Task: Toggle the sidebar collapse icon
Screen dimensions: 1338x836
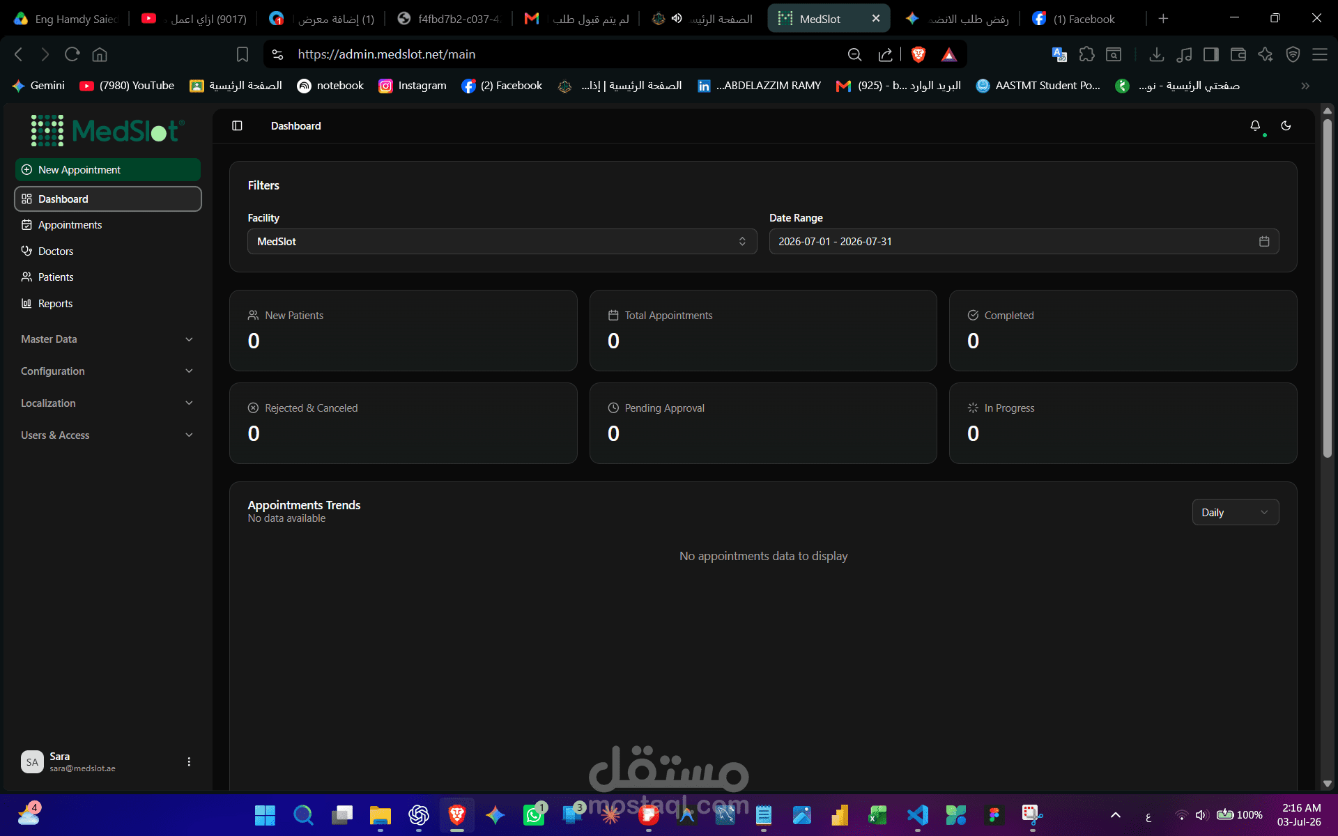Action: [x=237, y=125]
